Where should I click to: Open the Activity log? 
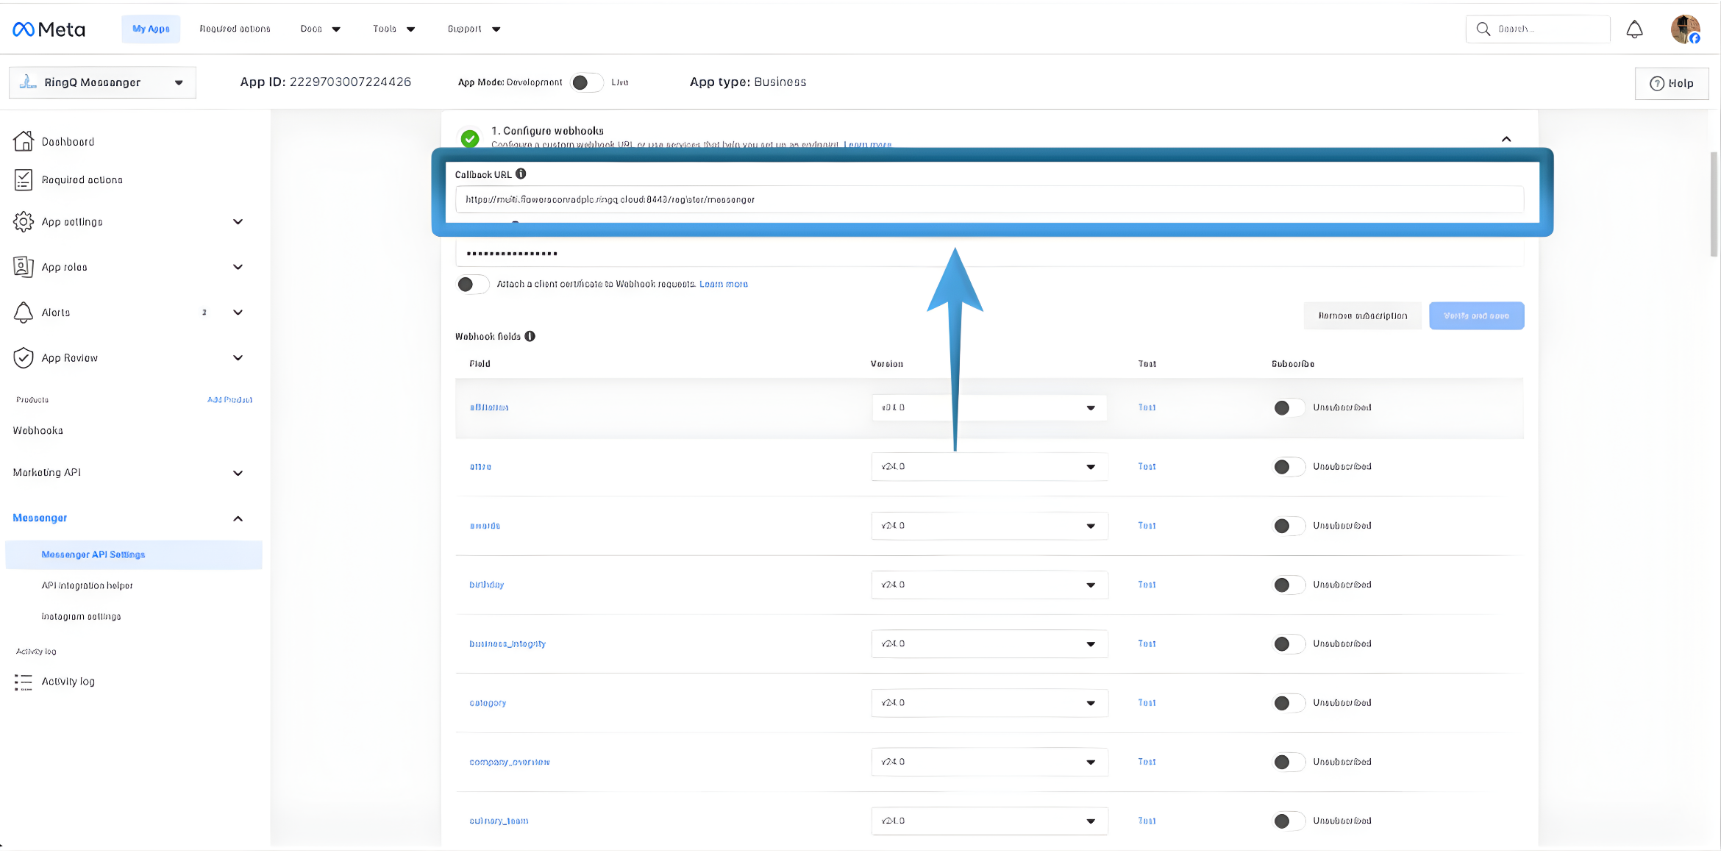[x=68, y=682]
